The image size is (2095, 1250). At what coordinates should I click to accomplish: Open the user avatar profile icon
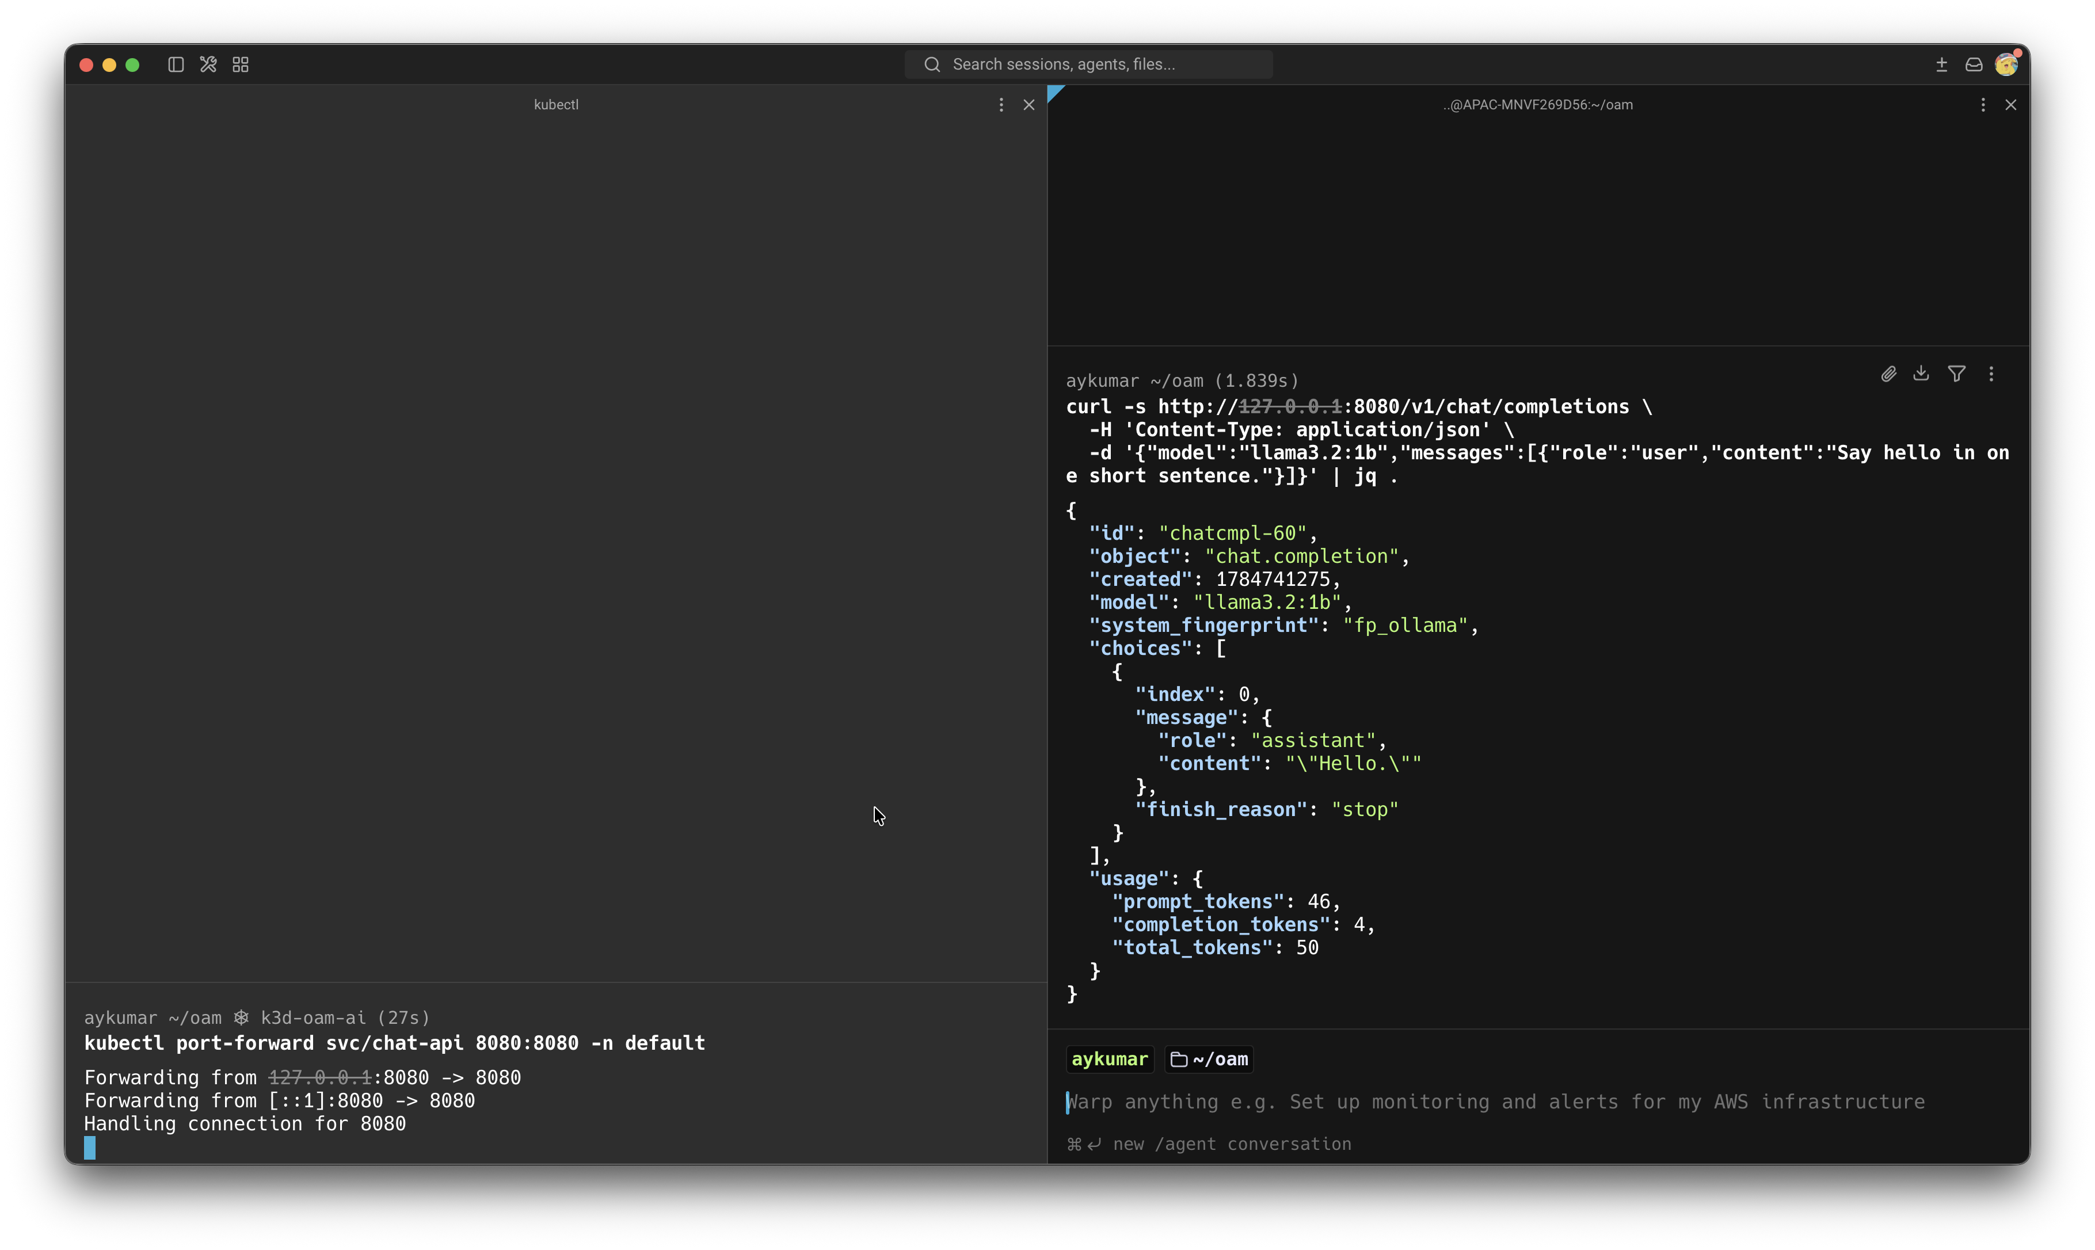pyautogui.click(x=2006, y=65)
